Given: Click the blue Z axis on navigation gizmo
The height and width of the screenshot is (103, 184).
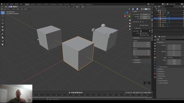Looking at the screenshot, I should pos(127,12).
